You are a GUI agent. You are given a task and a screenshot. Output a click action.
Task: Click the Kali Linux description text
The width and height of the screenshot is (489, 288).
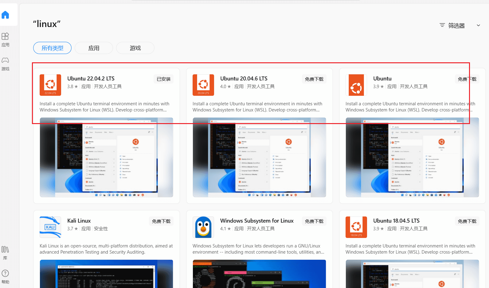[x=106, y=249]
